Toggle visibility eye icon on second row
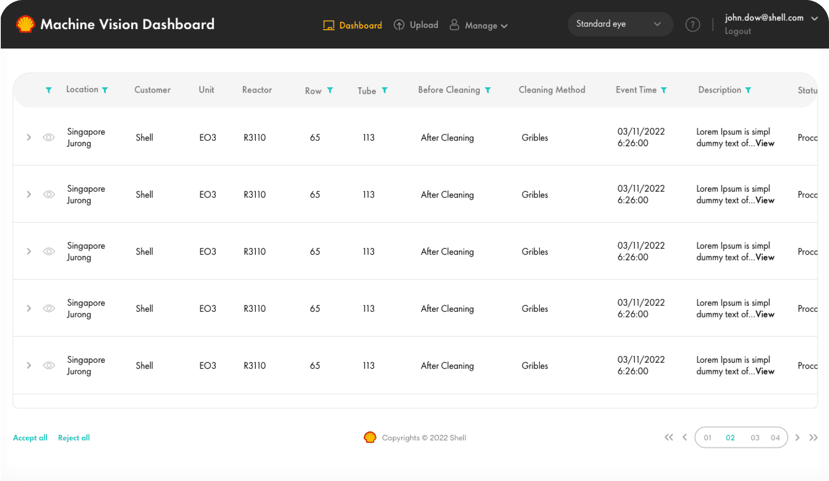The width and height of the screenshot is (829, 481). click(x=48, y=195)
